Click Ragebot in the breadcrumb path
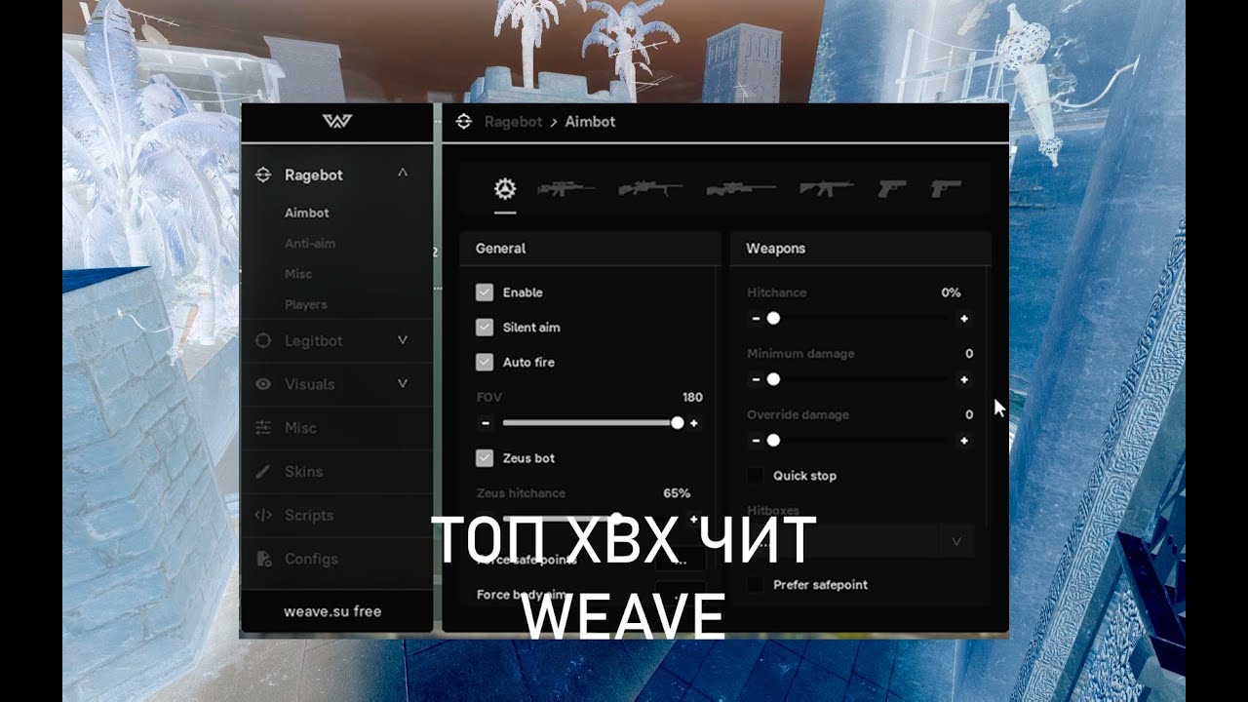The image size is (1248, 702). tap(513, 122)
